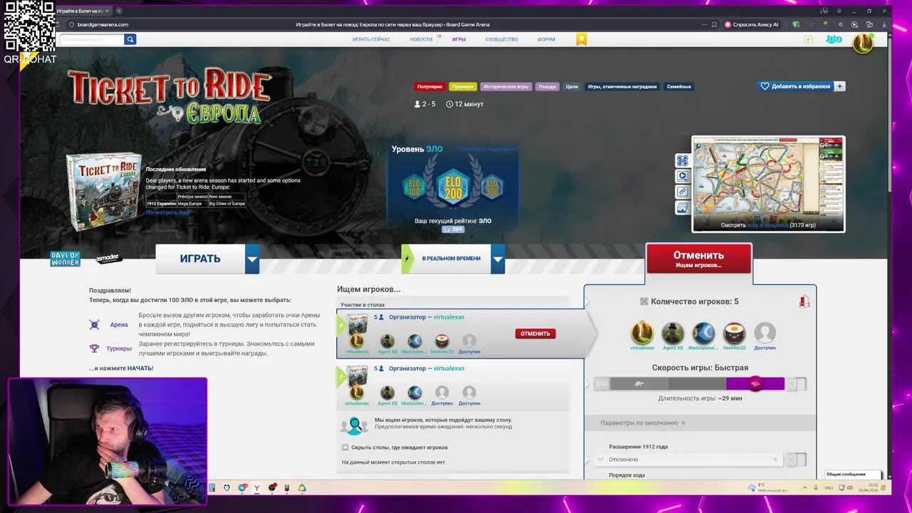912x513 pixels.
Task: Click the green shield protection icon
Action: click(796, 24)
